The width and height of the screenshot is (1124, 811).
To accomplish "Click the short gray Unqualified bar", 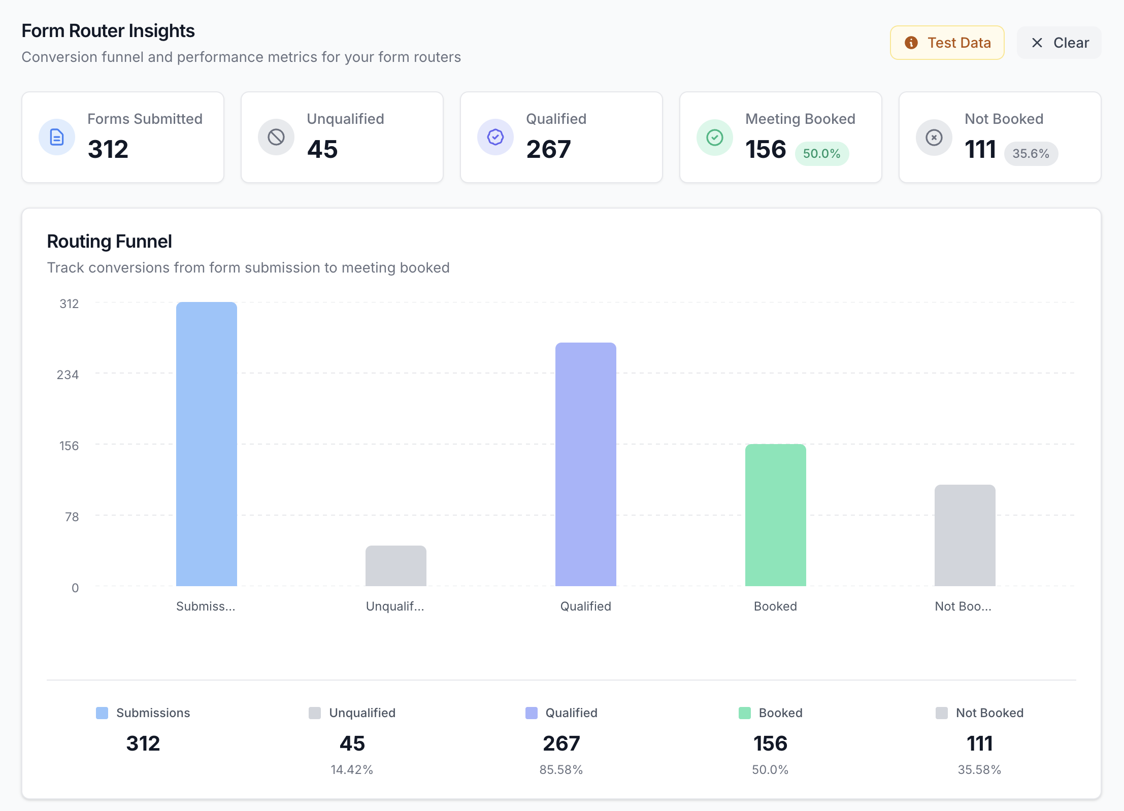I will click(396, 566).
